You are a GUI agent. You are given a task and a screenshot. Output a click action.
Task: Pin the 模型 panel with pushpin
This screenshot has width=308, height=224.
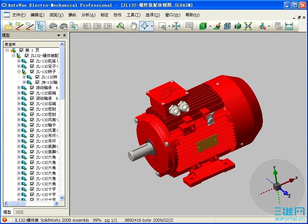click(x=64, y=35)
